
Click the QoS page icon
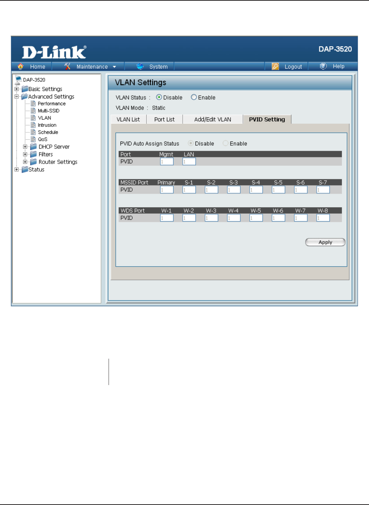[33, 139]
